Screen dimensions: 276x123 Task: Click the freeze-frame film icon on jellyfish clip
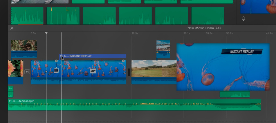point(56,70)
